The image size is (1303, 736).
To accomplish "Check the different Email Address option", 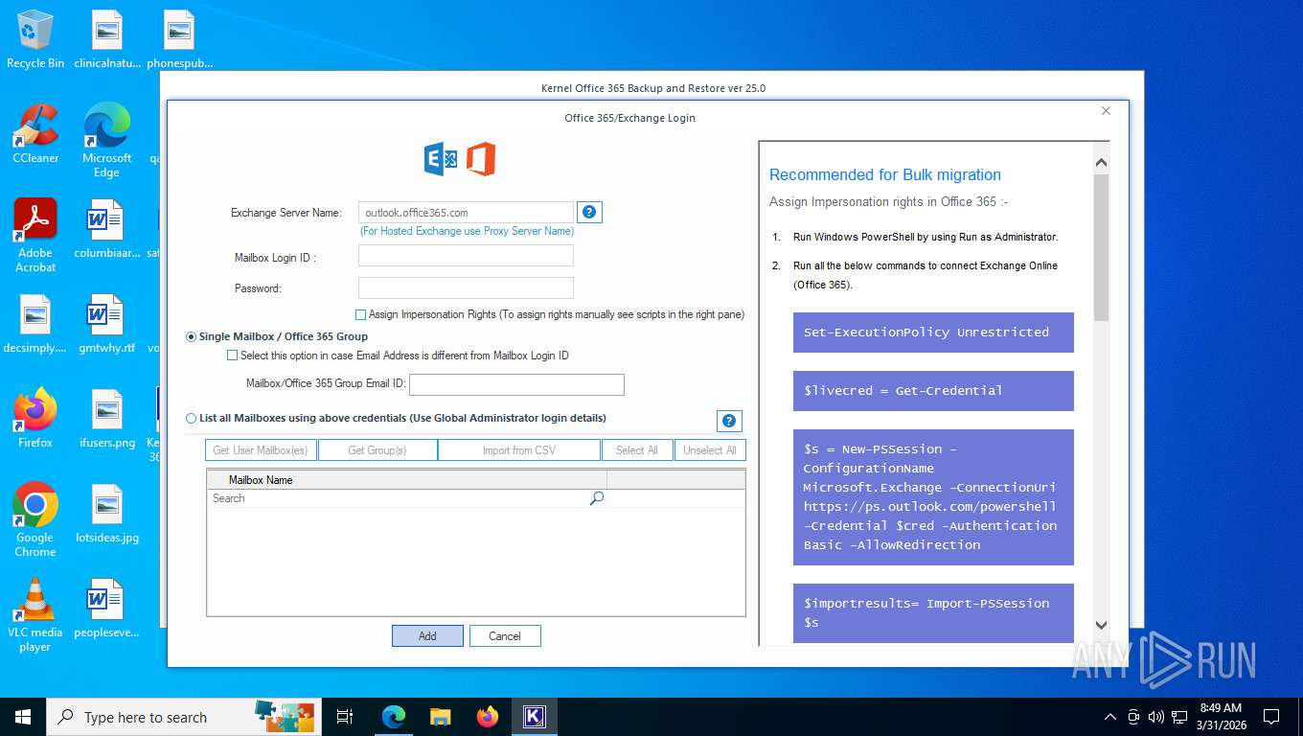I will pyautogui.click(x=232, y=356).
